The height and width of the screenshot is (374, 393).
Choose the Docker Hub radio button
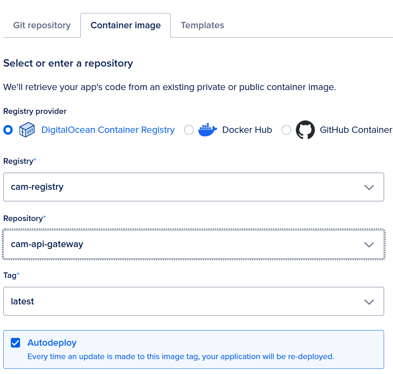(189, 130)
